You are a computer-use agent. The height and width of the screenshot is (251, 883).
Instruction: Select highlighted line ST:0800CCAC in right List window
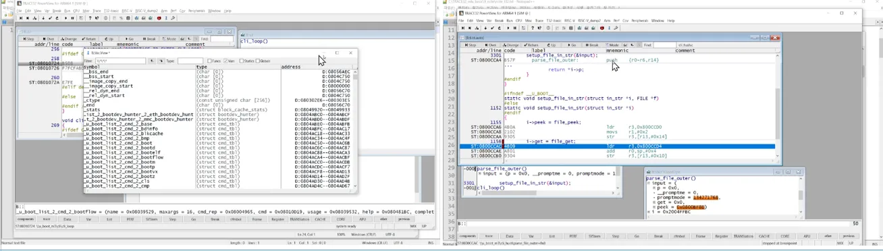[617, 146]
